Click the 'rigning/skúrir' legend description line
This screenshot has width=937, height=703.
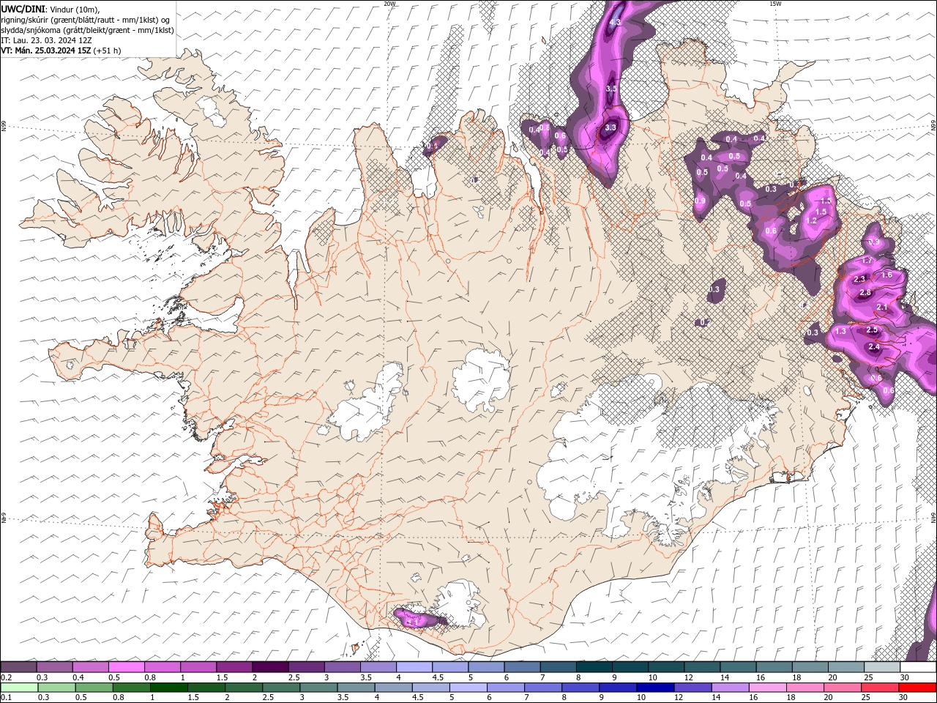pos(85,20)
